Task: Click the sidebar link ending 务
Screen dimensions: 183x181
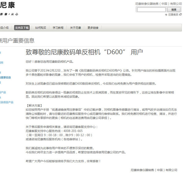Action: [x=2, y=63]
